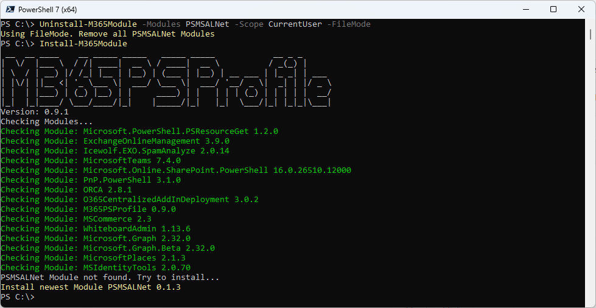Image resolution: width=596 pixels, height=308 pixels.
Task: Minimize the PowerShell 7 window
Action: pos(525,9)
